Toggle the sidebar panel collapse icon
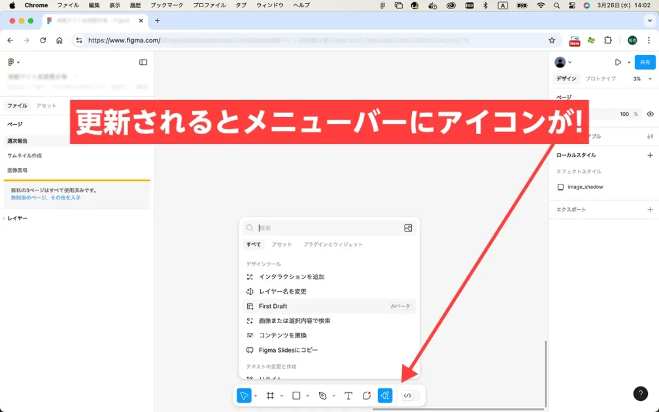The height and width of the screenshot is (412, 659). click(143, 62)
